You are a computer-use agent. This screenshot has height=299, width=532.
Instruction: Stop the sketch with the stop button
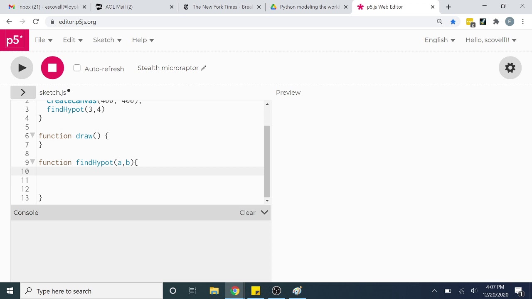point(52,68)
